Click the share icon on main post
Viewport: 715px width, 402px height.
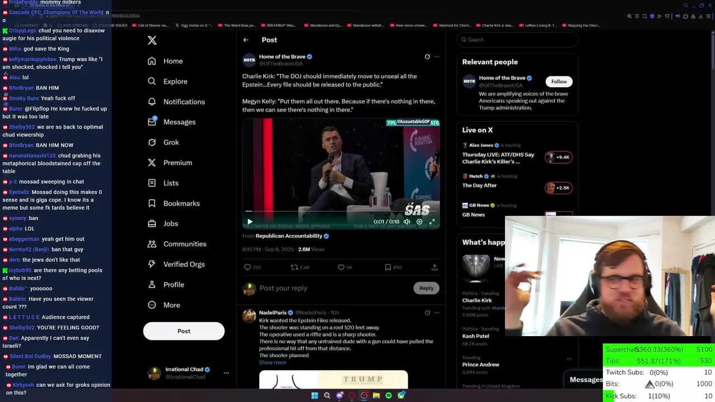435,267
